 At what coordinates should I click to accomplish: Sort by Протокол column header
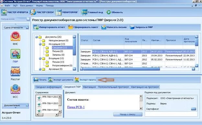[x=174, y=40]
